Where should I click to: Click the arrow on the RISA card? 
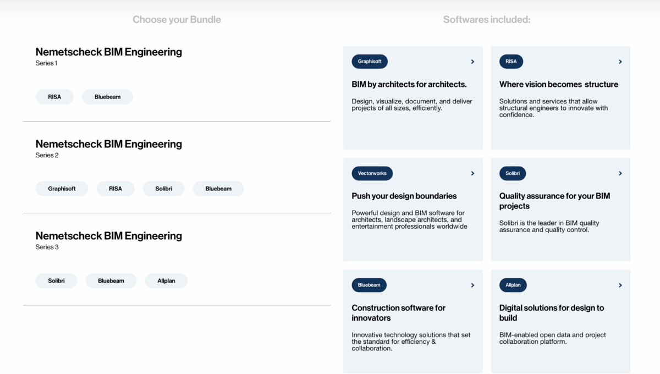click(620, 62)
